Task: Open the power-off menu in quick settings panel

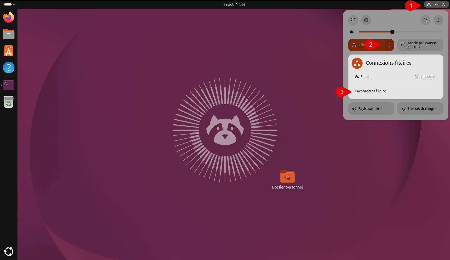Action: (438, 20)
